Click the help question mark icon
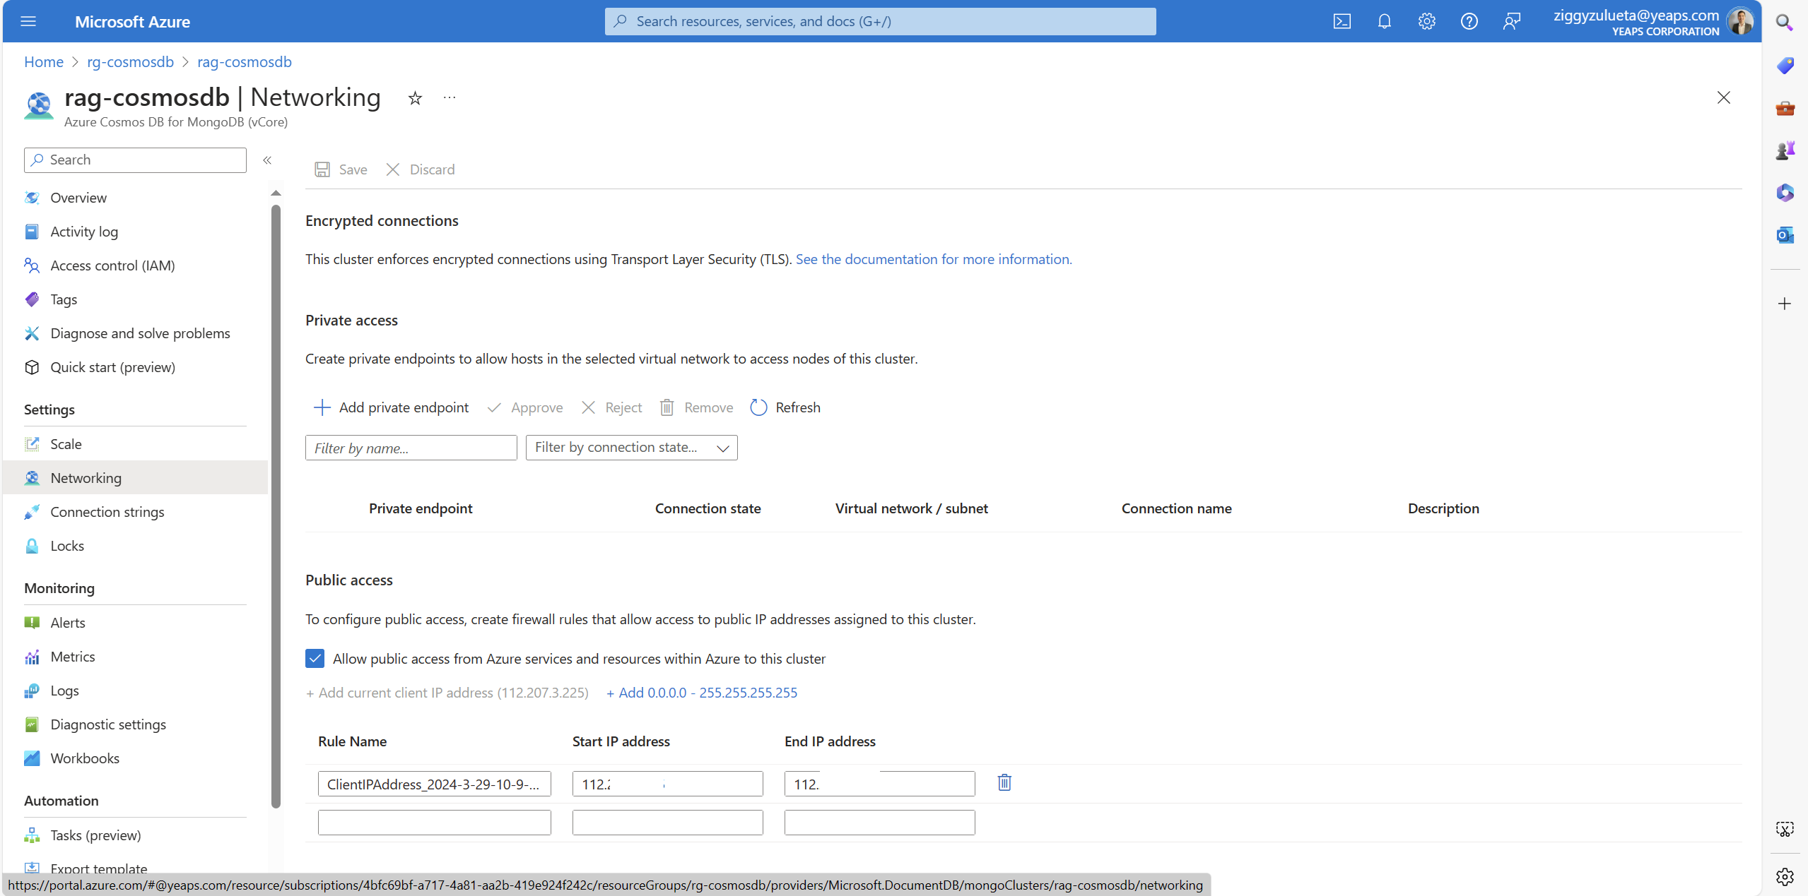Viewport: 1808px width, 896px height. [x=1469, y=21]
